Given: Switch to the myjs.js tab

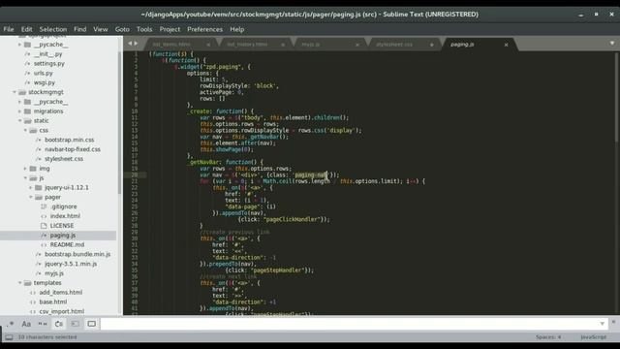Looking at the screenshot, I should click(329, 45).
